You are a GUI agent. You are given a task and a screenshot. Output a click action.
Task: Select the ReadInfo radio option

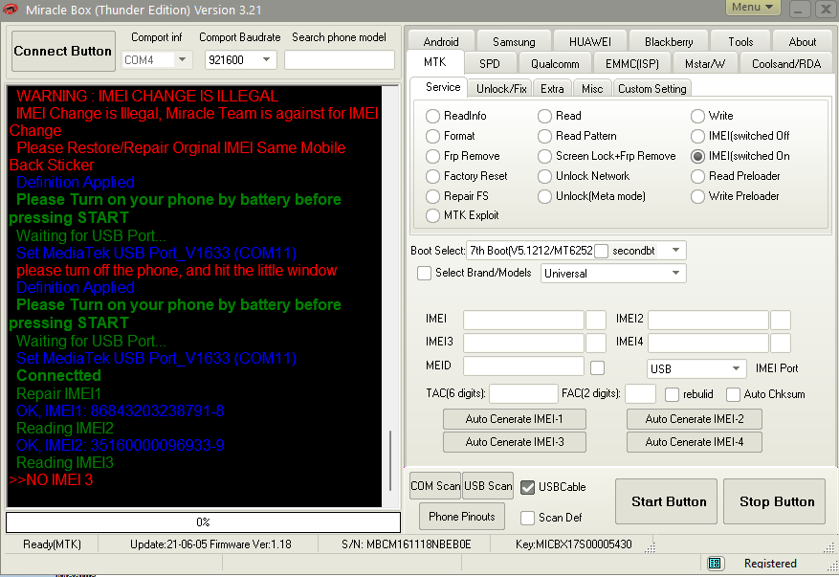click(432, 116)
